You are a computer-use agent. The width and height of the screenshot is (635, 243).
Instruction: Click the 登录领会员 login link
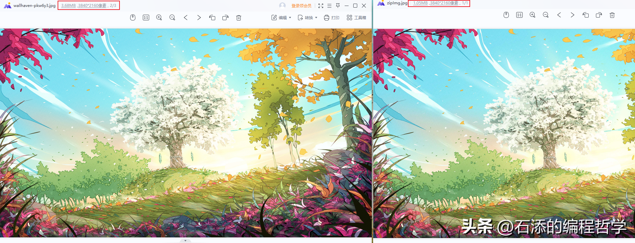[x=301, y=6]
